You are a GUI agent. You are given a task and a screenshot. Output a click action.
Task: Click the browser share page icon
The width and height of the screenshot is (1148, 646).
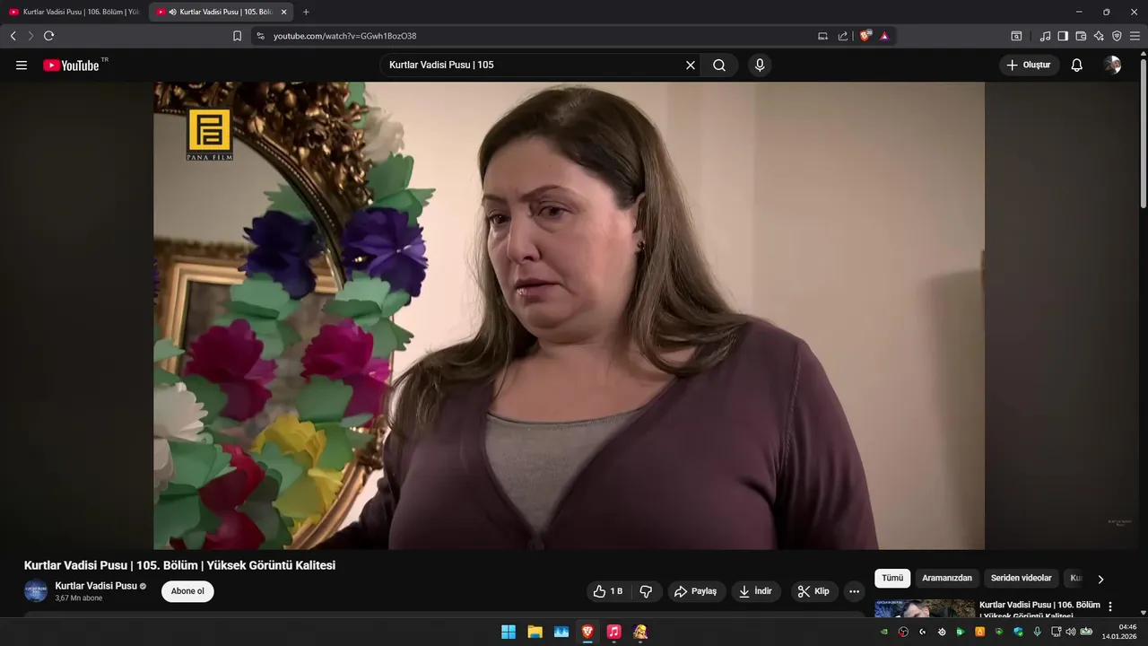[842, 36]
